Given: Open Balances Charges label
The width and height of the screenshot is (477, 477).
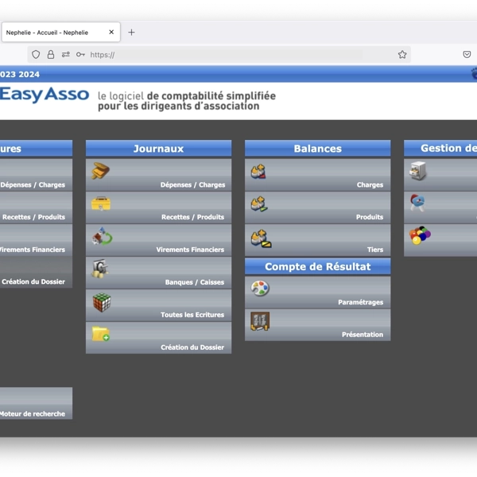Looking at the screenshot, I should tap(370, 184).
